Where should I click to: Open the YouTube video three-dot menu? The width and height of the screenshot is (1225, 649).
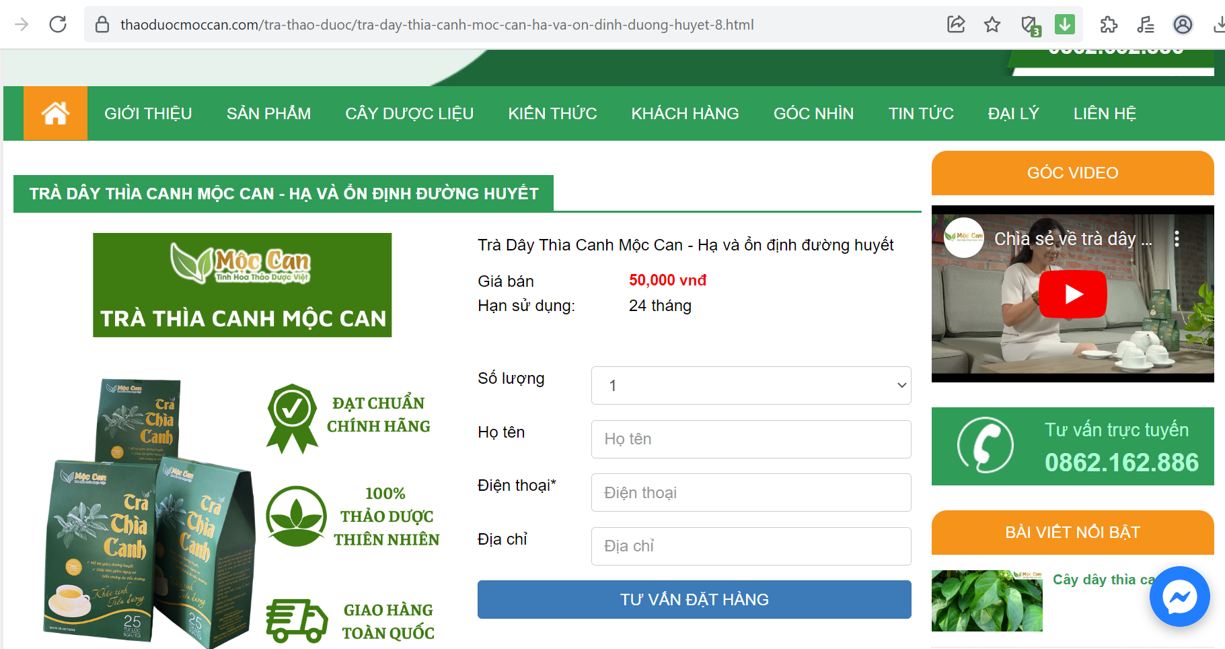[x=1177, y=239]
